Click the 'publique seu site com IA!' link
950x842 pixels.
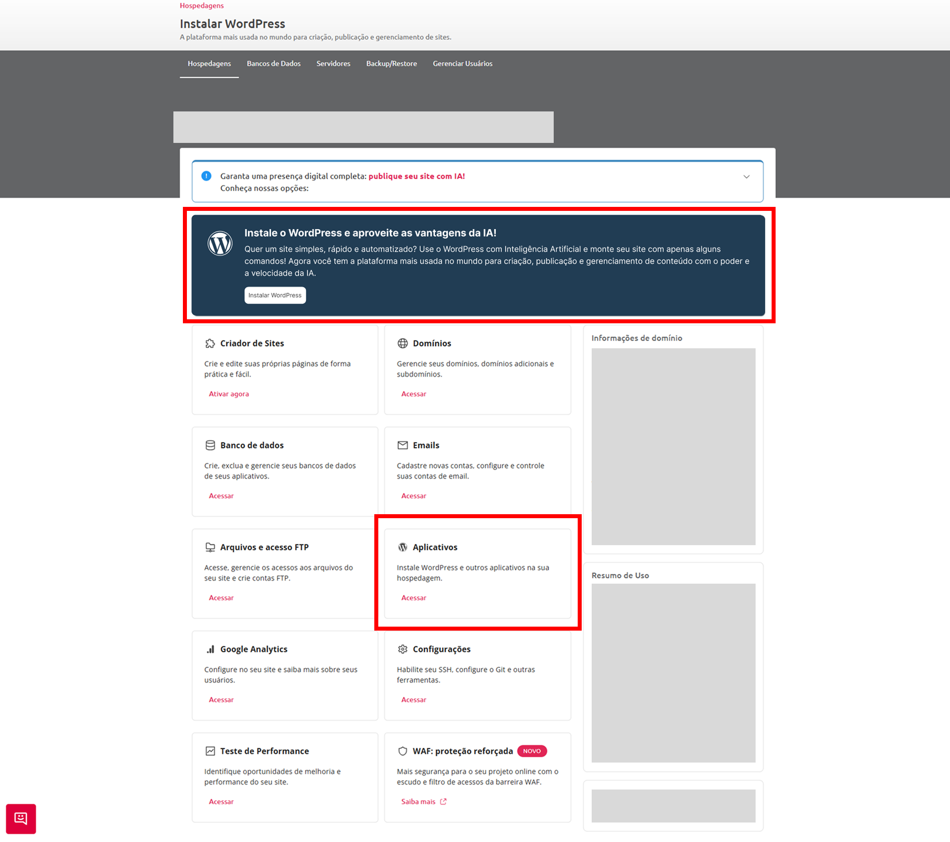[x=416, y=176]
